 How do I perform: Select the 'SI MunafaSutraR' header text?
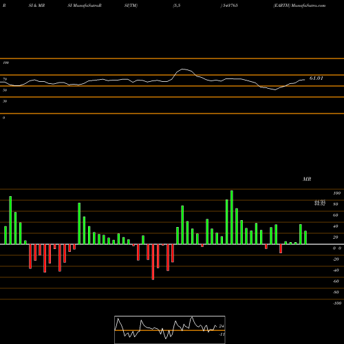[x=85, y=6]
